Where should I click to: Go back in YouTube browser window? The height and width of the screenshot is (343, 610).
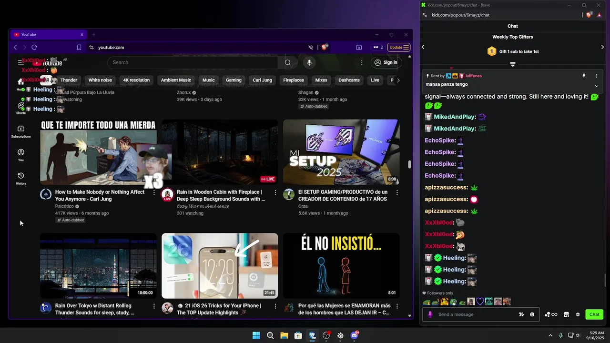(15, 47)
